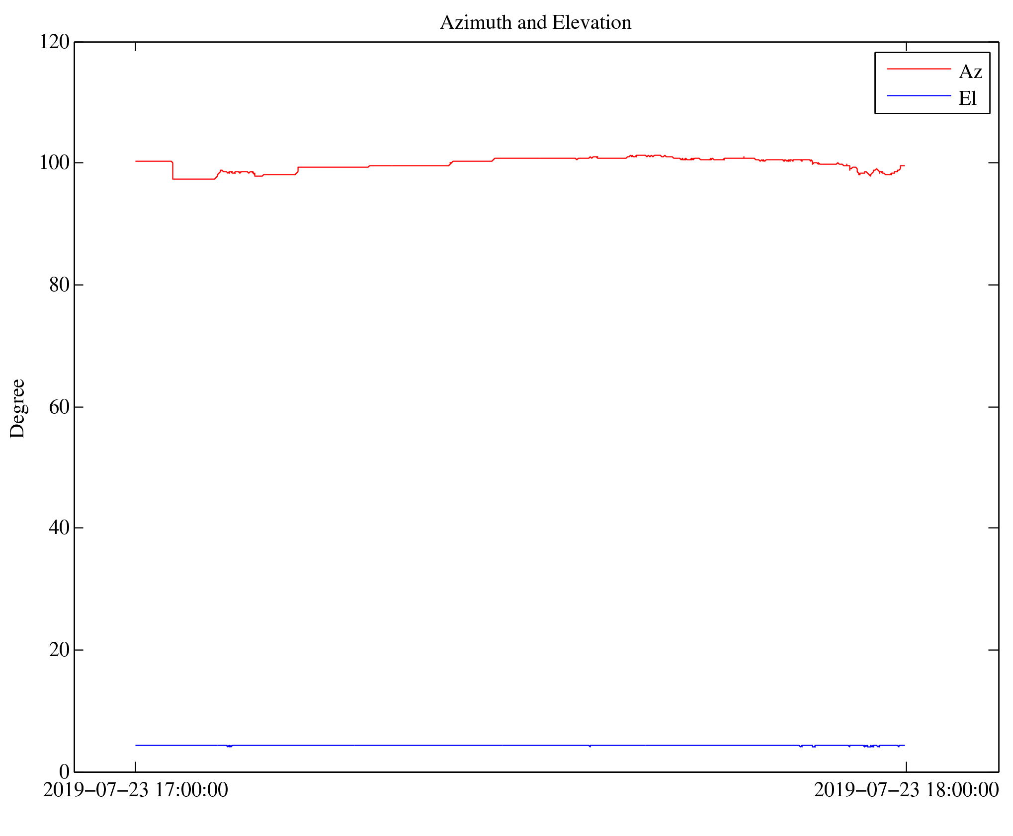Click the left start of the blue elevation line
This screenshot has width=1013, height=836.
tap(137, 746)
